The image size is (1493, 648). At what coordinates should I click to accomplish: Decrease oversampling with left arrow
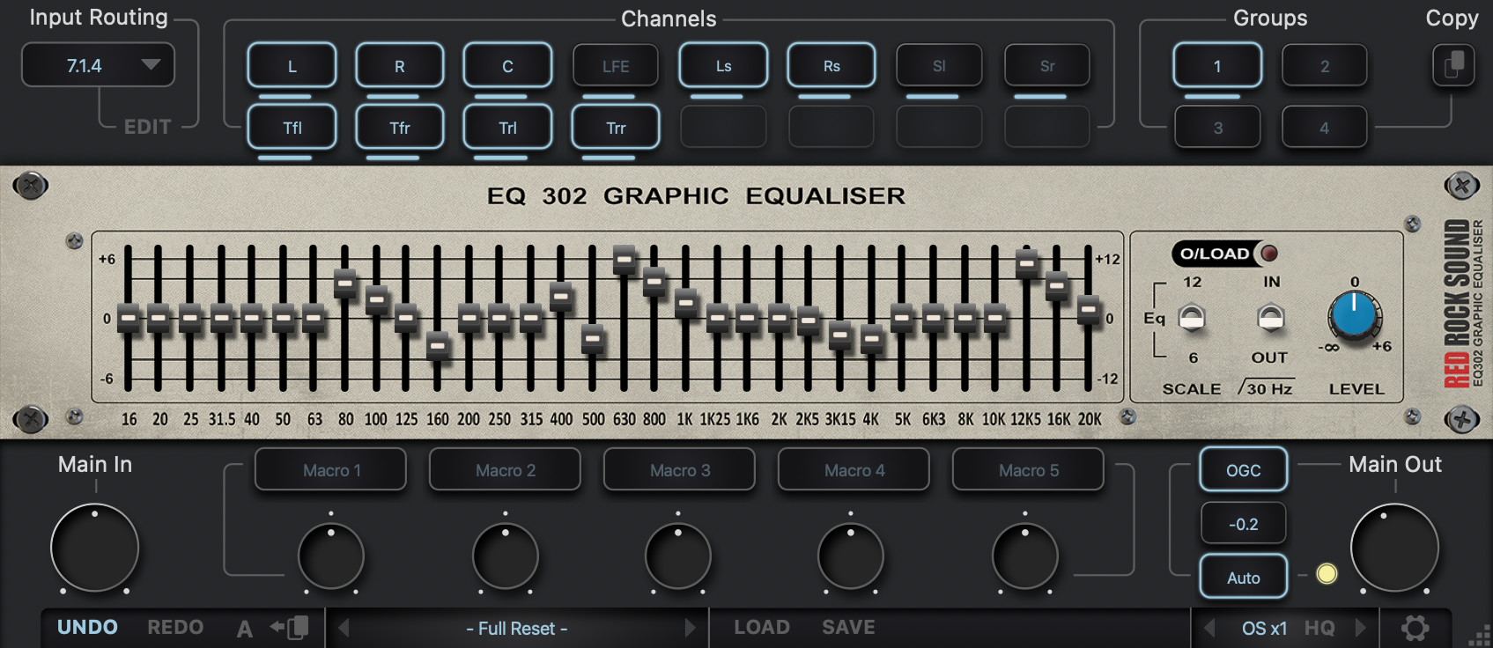coord(1209,628)
